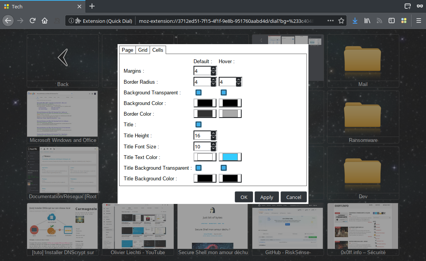Go to the Firefox home page
This screenshot has height=261, width=426.
45,21
